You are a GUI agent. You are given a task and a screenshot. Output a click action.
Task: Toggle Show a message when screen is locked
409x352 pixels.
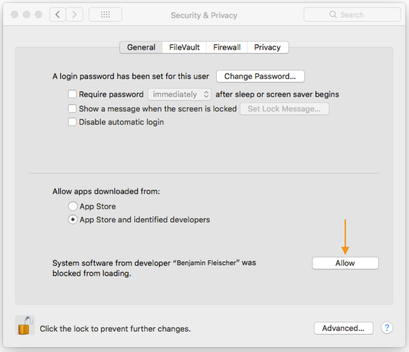[x=72, y=109]
